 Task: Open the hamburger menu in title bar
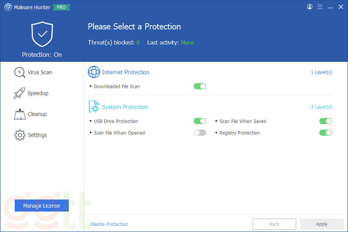click(320, 7)
